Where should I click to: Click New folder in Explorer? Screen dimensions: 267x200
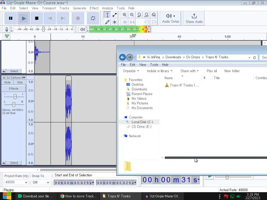[x=232, y=71]
